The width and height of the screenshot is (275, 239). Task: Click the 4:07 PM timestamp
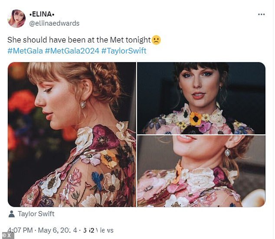[x=20, y=230]
